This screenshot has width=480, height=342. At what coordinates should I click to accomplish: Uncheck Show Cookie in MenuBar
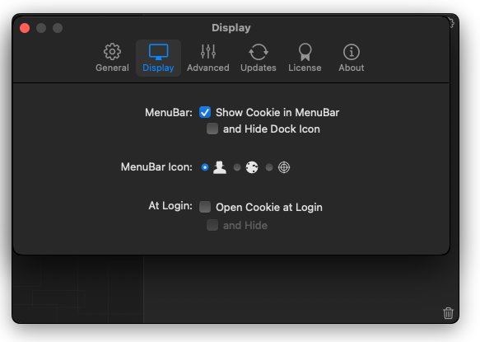205,112
